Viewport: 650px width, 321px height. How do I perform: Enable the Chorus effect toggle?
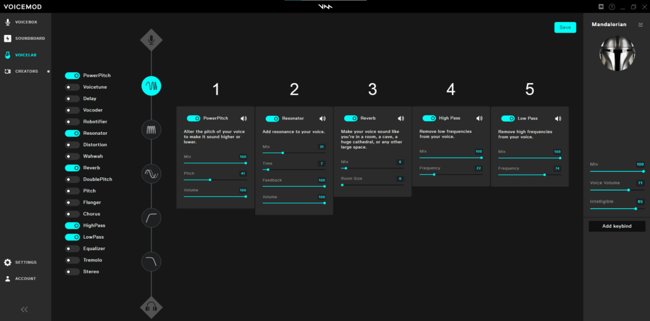(72, 214)
